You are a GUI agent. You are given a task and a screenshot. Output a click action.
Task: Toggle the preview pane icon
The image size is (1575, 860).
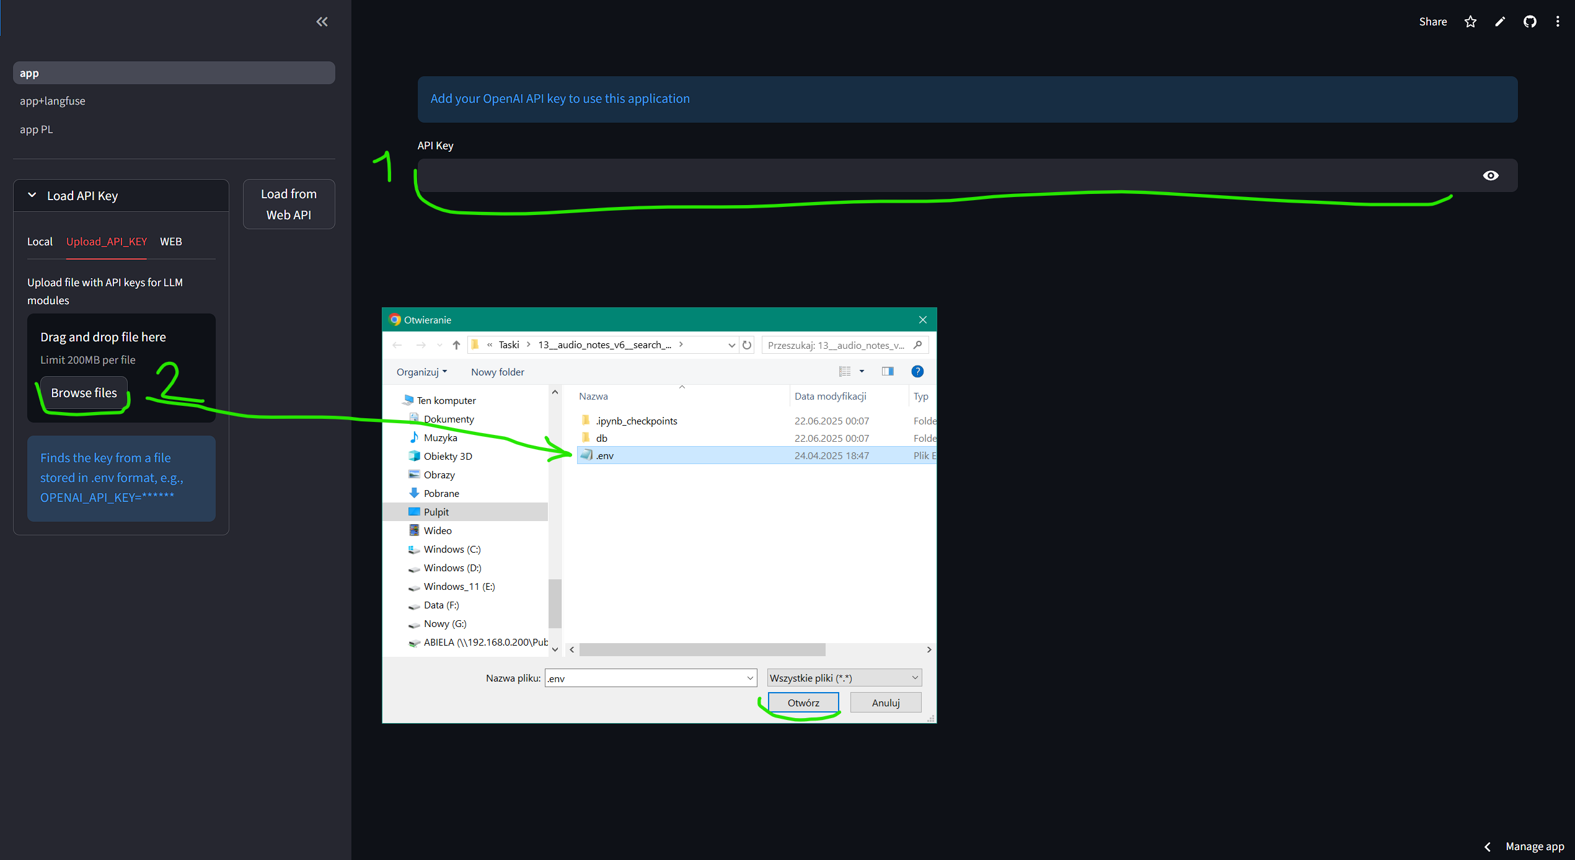pyautogui.click(x=888, y=371)
